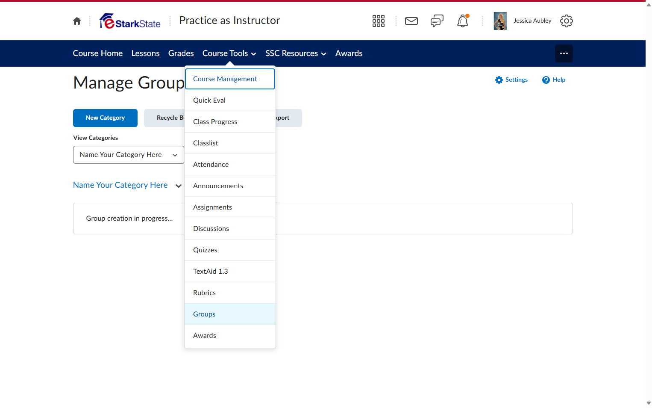The width and height of the screenshot is (652, 408).
Task: Click the scrollbar down arrow
Action: pyautogui.click(x=649, y=403)
